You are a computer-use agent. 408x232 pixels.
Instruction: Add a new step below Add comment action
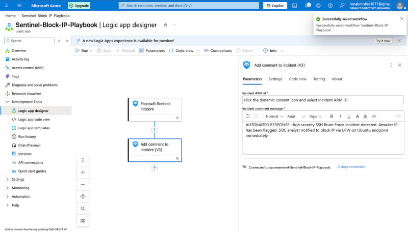coord(155,167)
